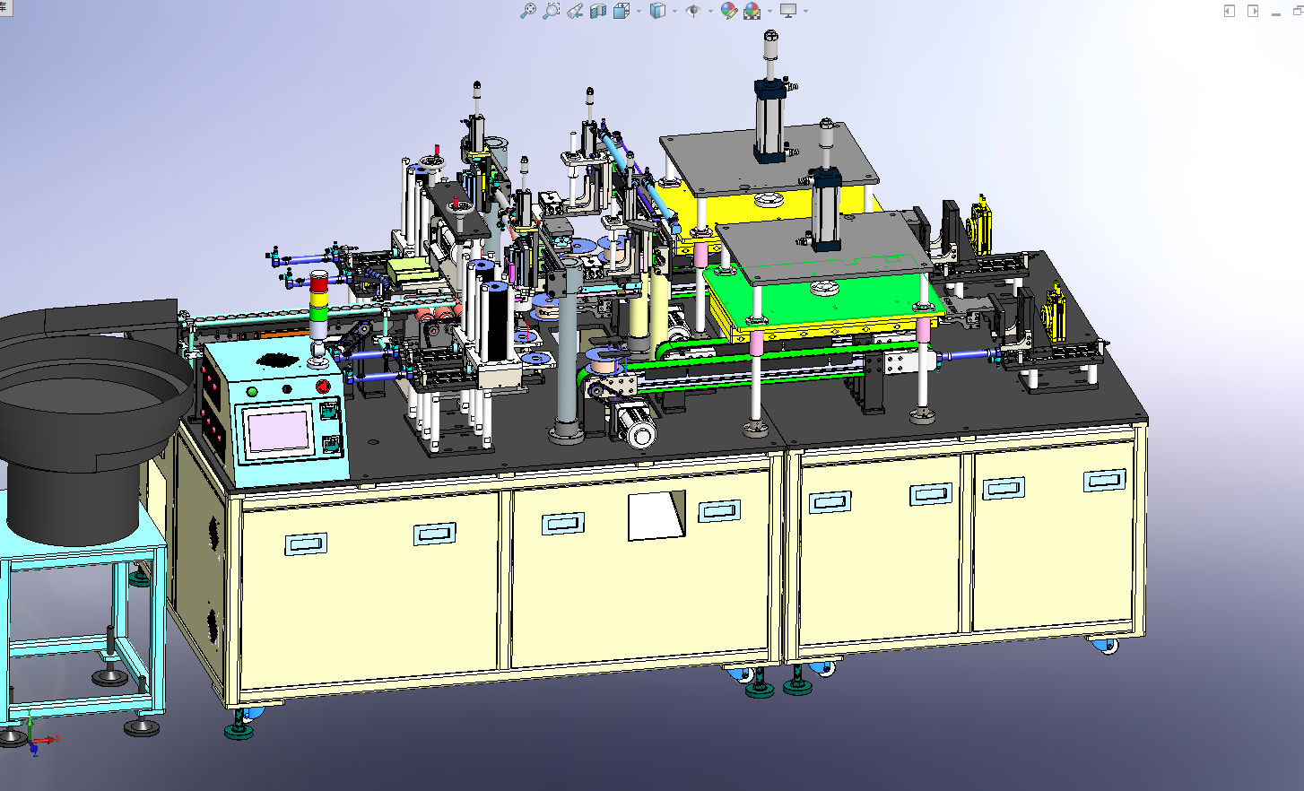Open the Edit Appearance tool
1304x791 pixels.
[729, 11]
